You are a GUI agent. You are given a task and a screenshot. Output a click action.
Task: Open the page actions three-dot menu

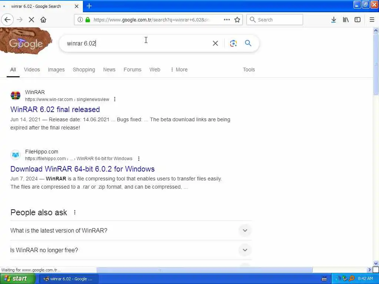click(227, 20)
